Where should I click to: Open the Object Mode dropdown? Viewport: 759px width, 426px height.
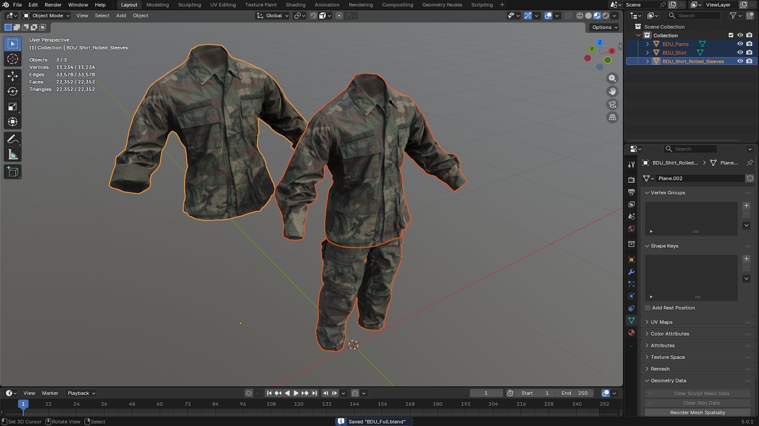pyautogui.click(x=47, y=16)
